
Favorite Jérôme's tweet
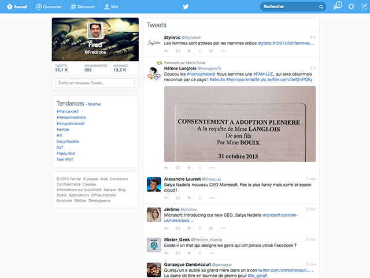[x=189, y=228]
